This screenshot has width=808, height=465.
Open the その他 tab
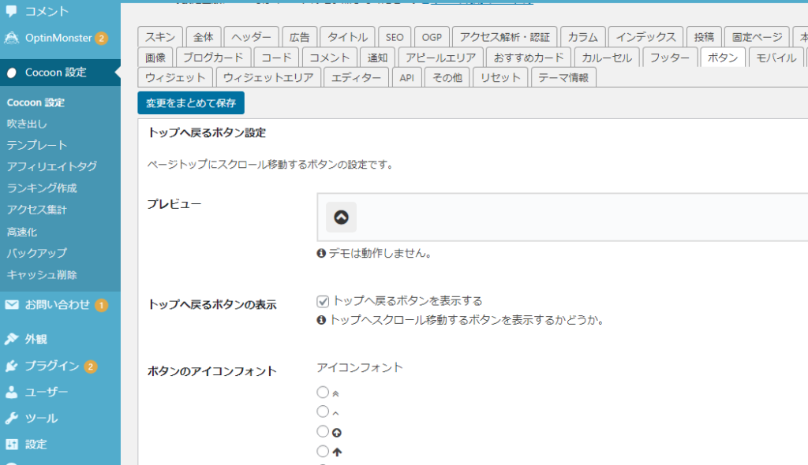[x=447, y=78]
